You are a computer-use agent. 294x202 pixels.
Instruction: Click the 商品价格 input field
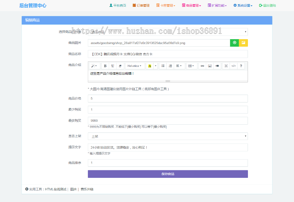[x=168, y=99]
